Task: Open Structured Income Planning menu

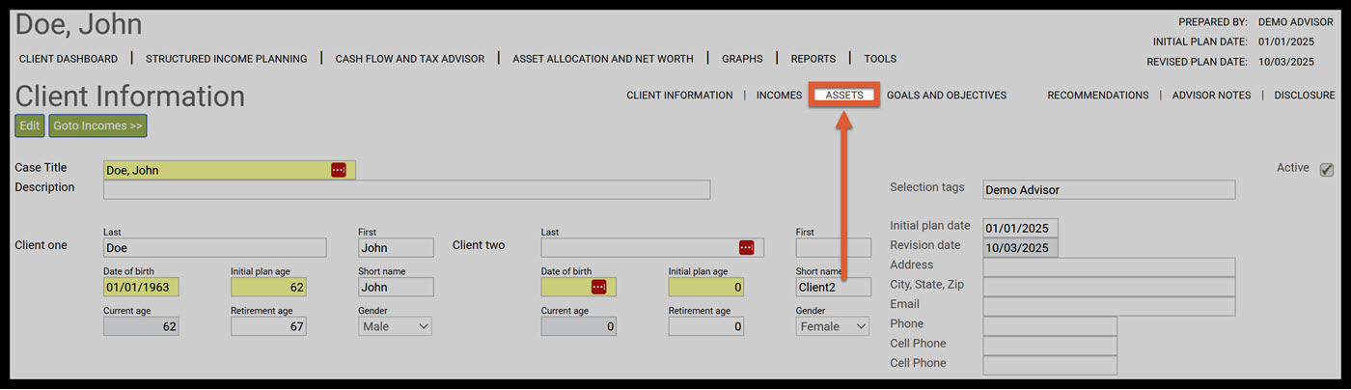Action: pyautogui.click(x=226, y=59)
